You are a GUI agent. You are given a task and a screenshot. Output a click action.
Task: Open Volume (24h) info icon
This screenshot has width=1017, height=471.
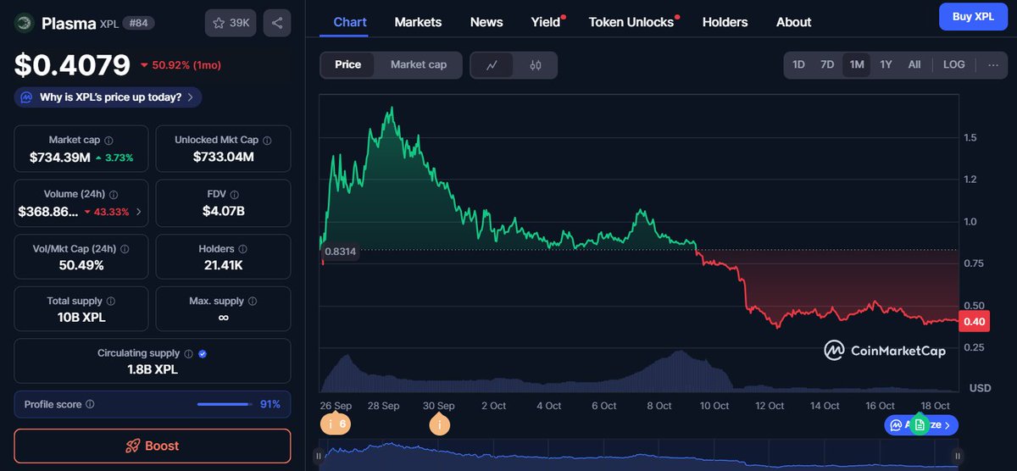(114, 195)
